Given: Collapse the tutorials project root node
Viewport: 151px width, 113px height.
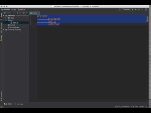Looking at the screenshot, I should click(x=4, y=16).
